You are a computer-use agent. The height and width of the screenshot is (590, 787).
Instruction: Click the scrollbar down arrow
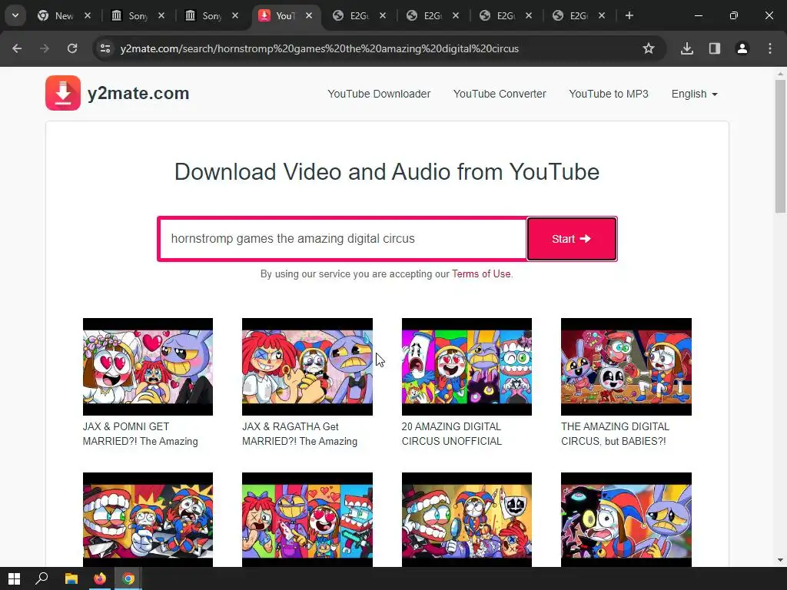(780, 560)
